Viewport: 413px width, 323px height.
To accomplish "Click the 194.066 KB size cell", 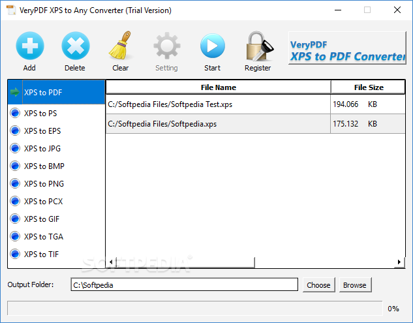I will (368, 104).
